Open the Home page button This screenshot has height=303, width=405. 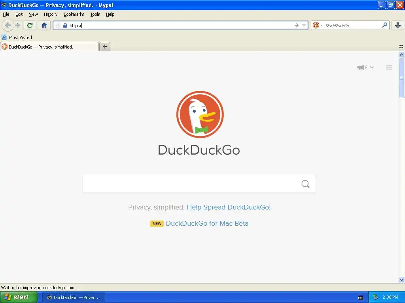44,25
